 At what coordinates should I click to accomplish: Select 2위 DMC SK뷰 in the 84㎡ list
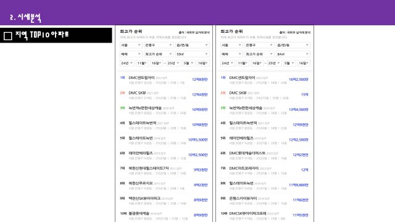(265, 95)
